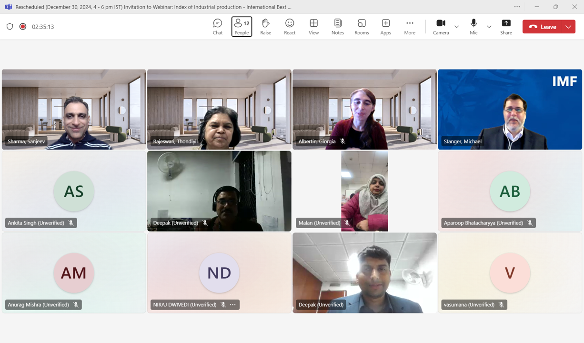Click the AS avatar of Ankita Singh

74,191
